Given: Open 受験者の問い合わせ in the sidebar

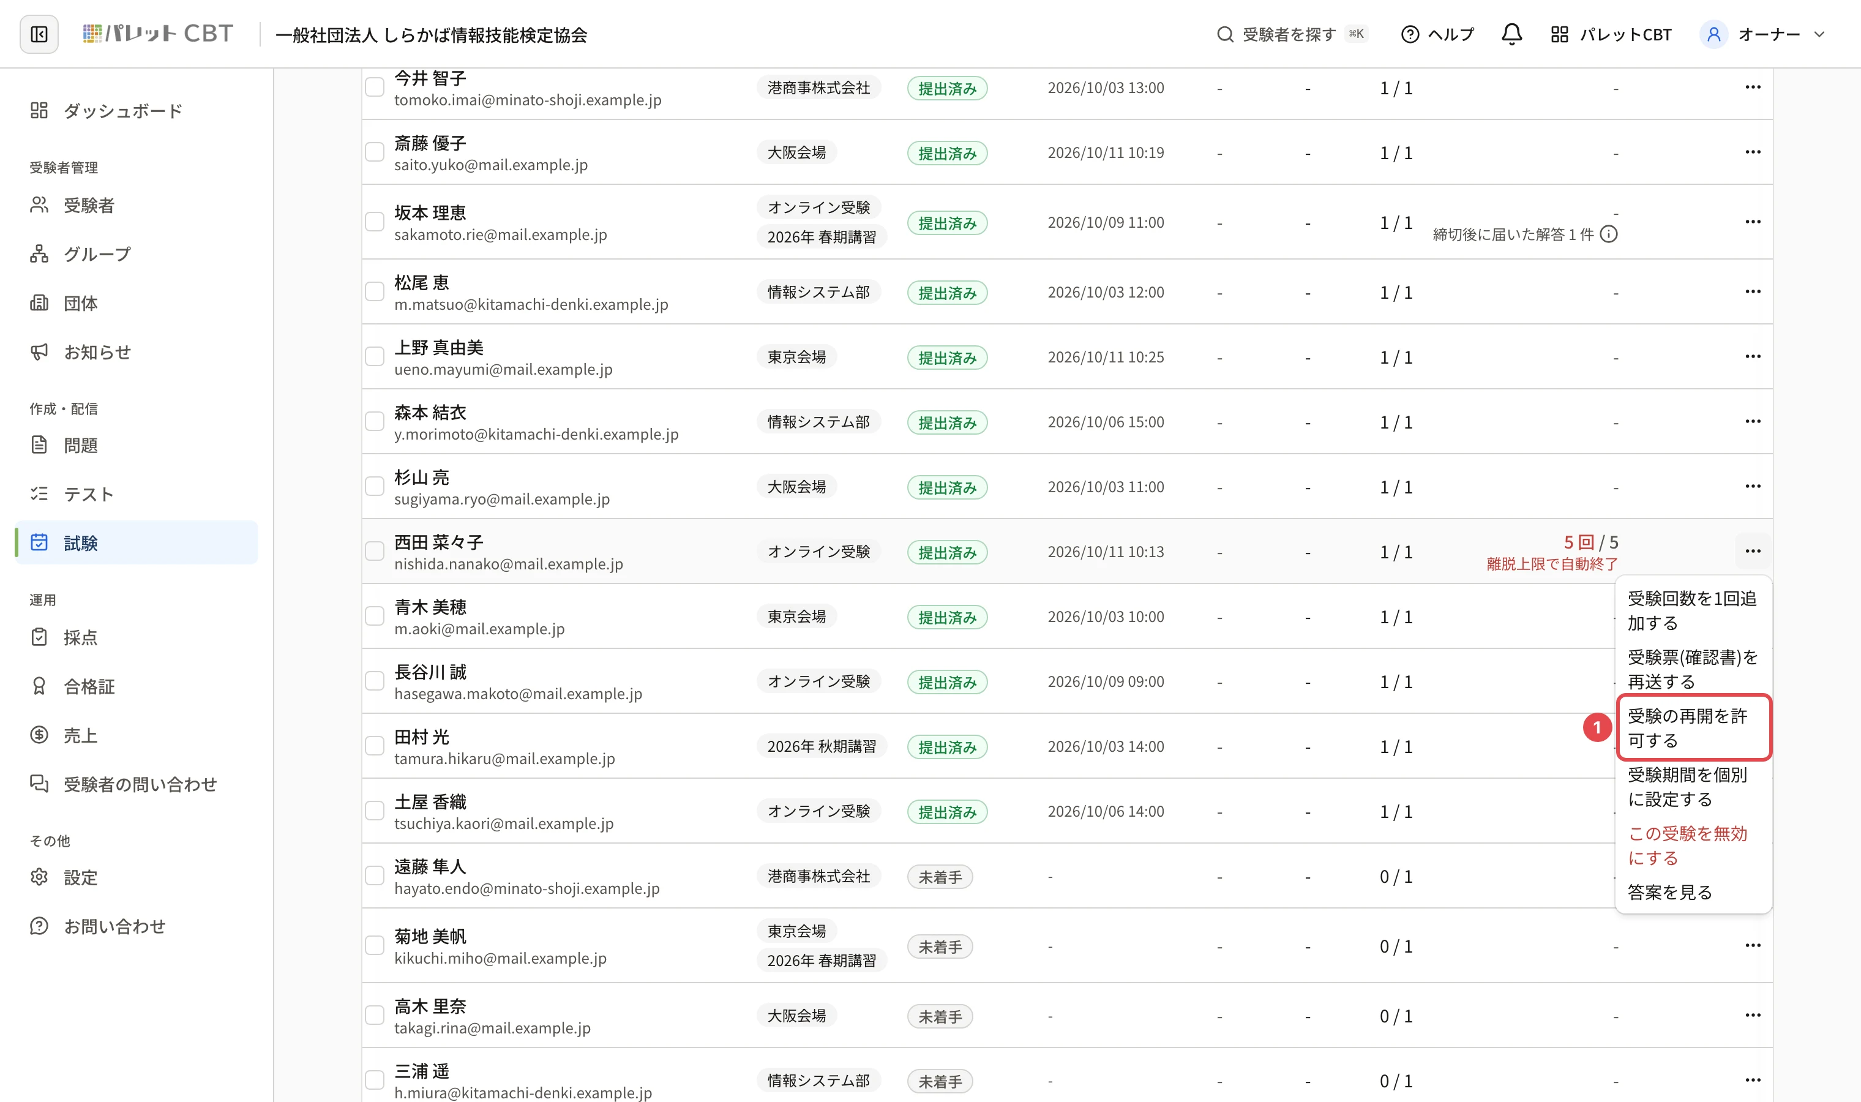Looking at the screenshot, I should [137, 784].
